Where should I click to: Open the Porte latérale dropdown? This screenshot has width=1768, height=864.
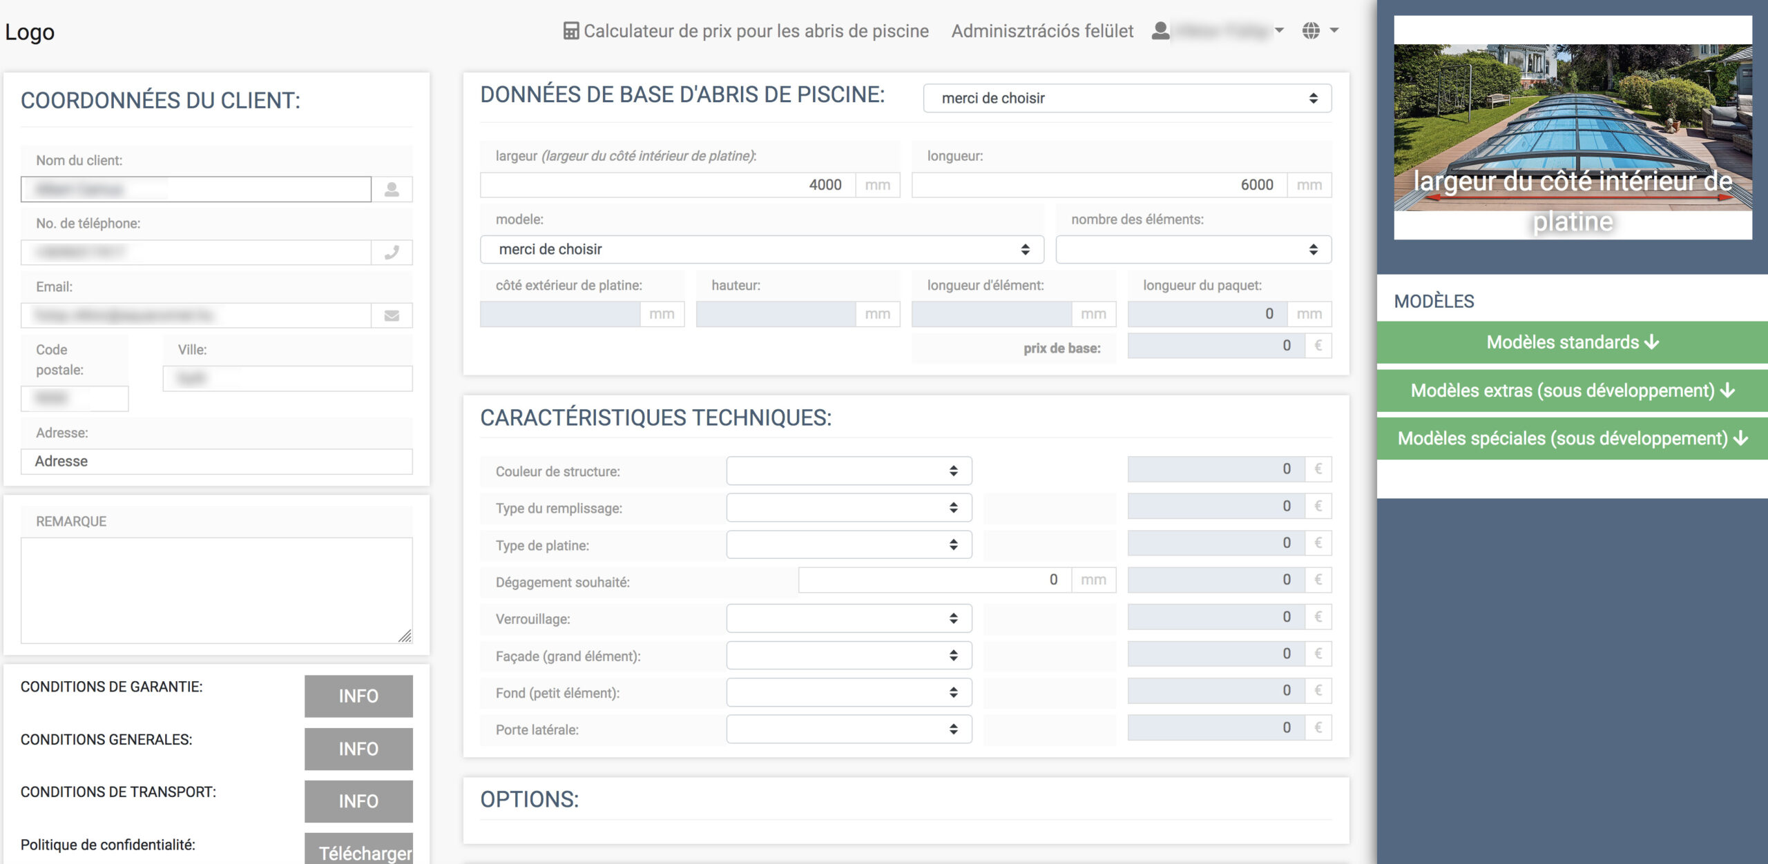(x=849, y=729)
